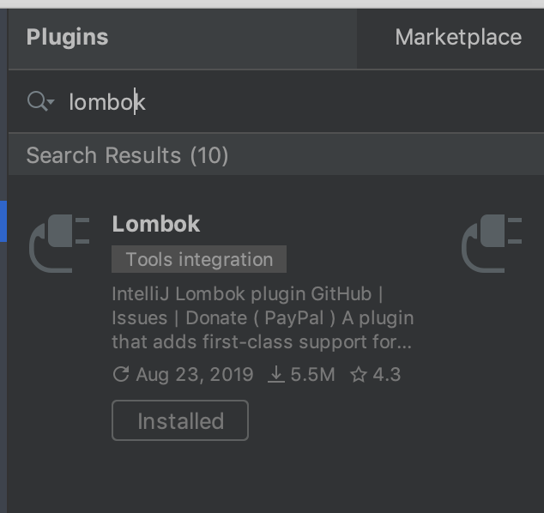Click the blue selected sidebar marker
Screen dimensions: 544x513
[3, 221]
